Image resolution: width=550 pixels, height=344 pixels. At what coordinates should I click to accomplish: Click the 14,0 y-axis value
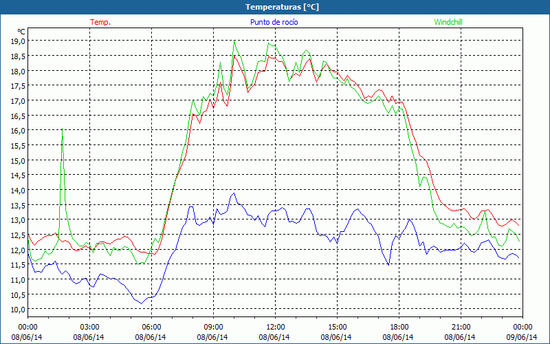pyautogui.click(x=19, y=191)
